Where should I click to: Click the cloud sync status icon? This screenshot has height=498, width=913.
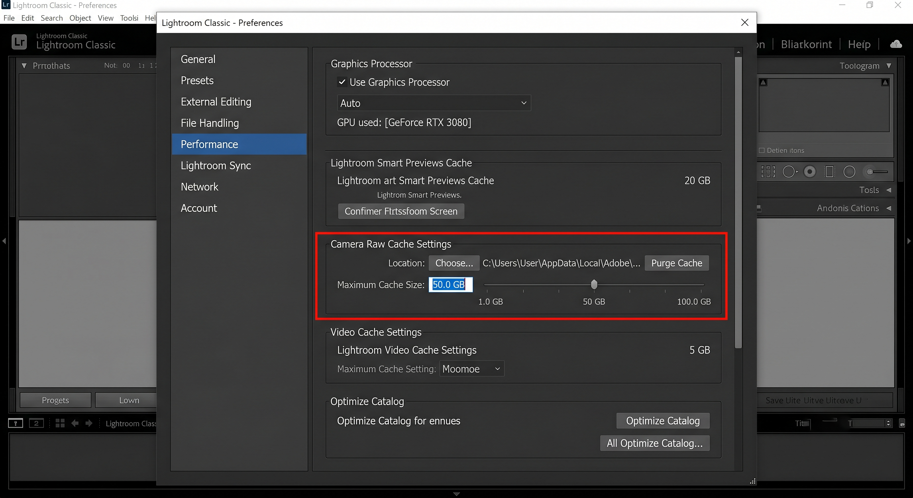click(896, 44)
